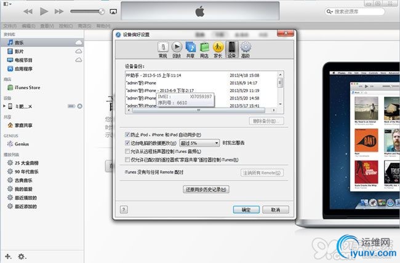Screen dimensions: 400x263
Task: Eject the connected iPhone device
Action: [x=79, y=106]
